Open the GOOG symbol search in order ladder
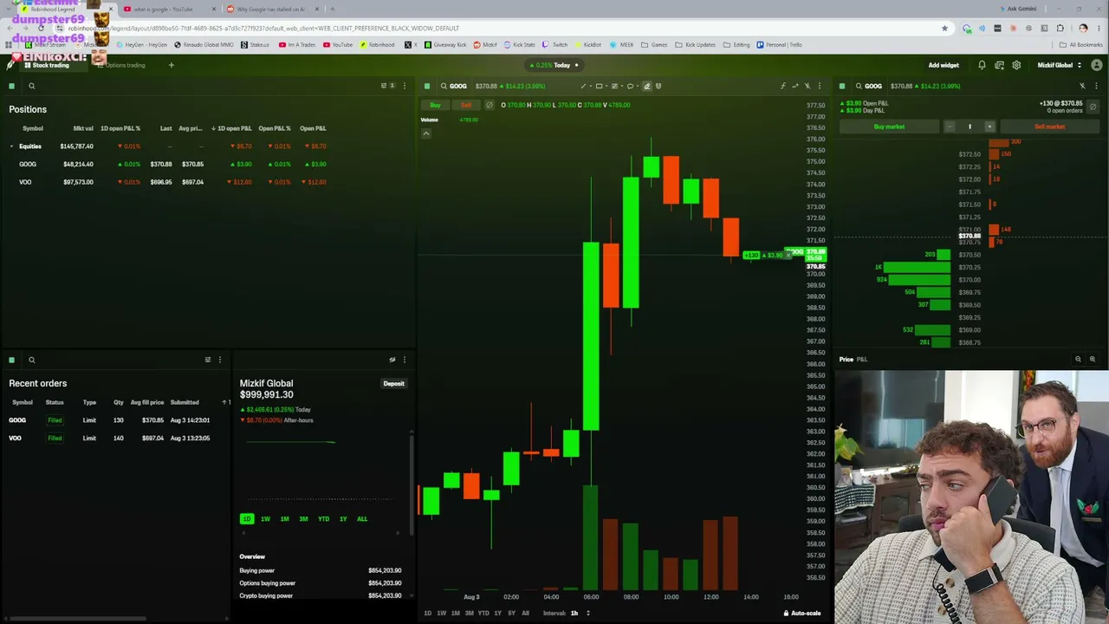 (869, 86)
